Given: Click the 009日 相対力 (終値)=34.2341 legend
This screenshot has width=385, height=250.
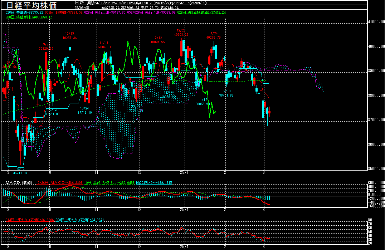Looking at the screenshot, I should point(80,220).
